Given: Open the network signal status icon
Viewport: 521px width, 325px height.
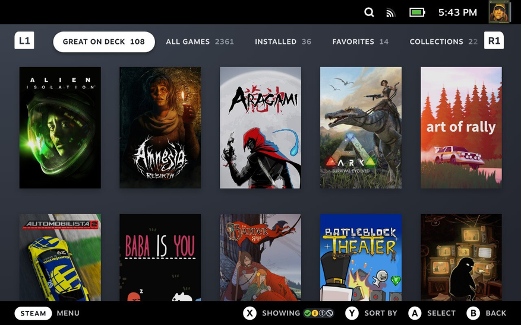Looking at the screenshot, I should (x=390, y=12).
